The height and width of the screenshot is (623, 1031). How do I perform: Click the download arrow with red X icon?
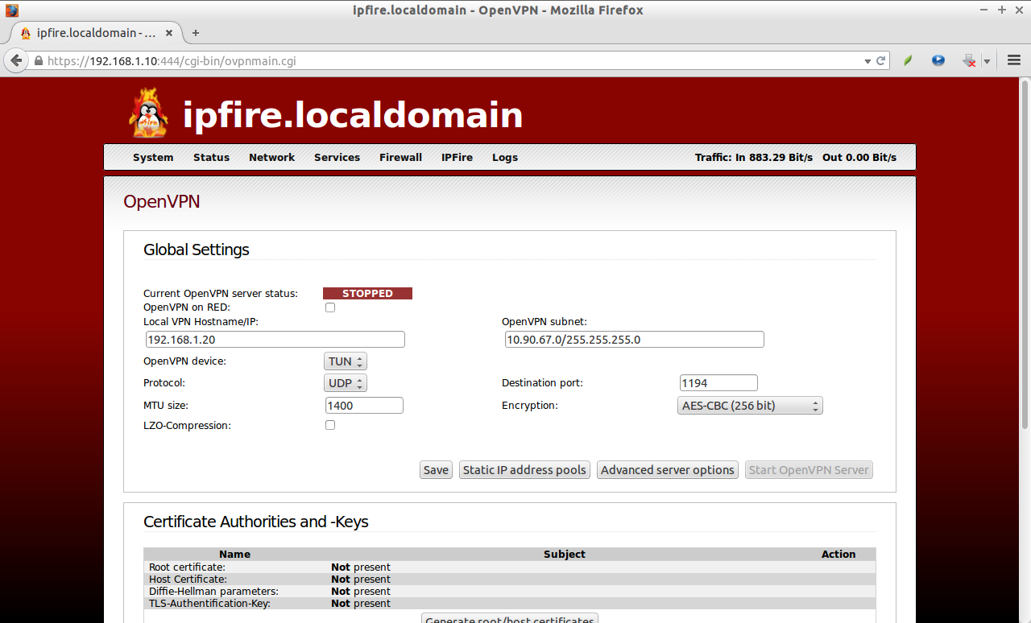click(x=970, y=60)
